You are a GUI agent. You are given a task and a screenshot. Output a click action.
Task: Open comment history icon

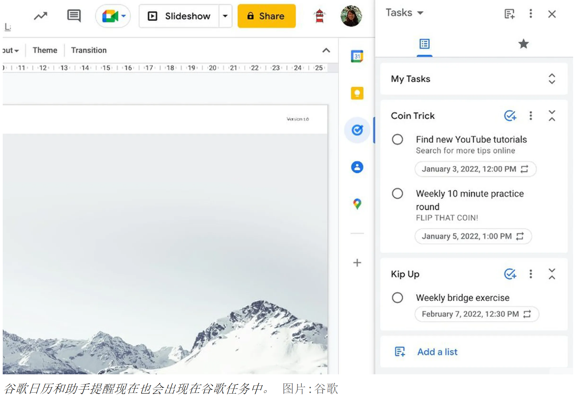tap(74, 16)
